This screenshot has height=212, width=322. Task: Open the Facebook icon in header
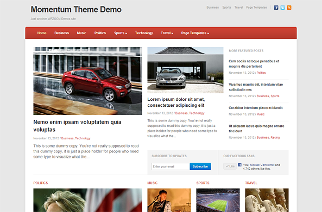click(x=276, y=8)
